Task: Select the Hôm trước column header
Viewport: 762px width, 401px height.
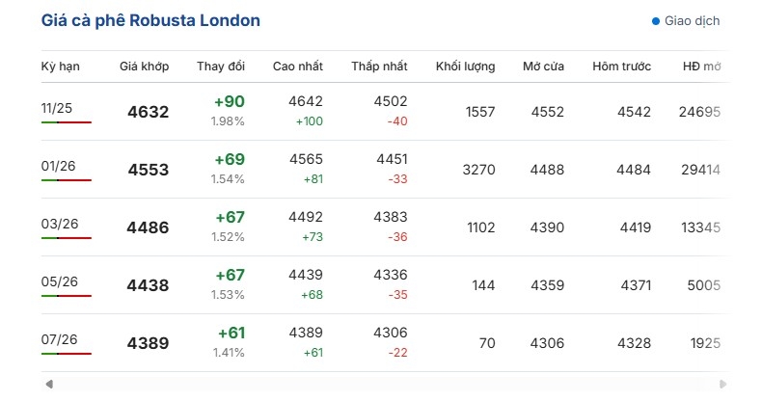Action: click(x=622, y=67)
